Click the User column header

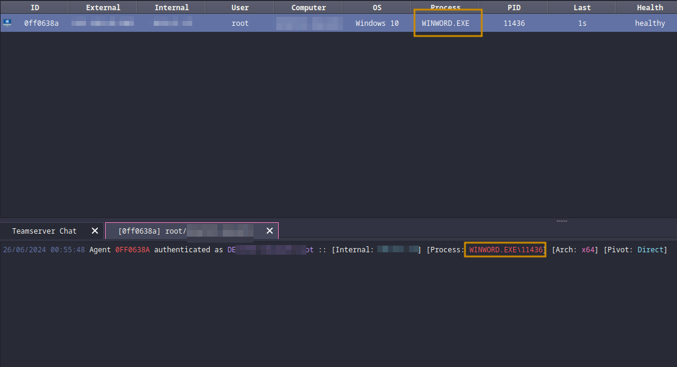click(240, 8)
